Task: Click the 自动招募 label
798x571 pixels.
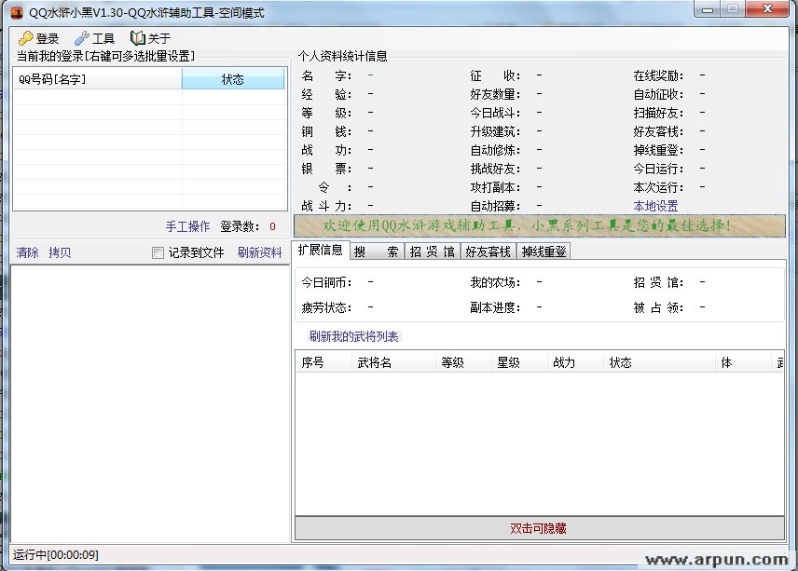Action: point(495,206)
